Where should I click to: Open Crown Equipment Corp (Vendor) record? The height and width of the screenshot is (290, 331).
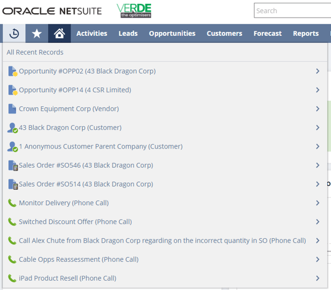point(69,108)
